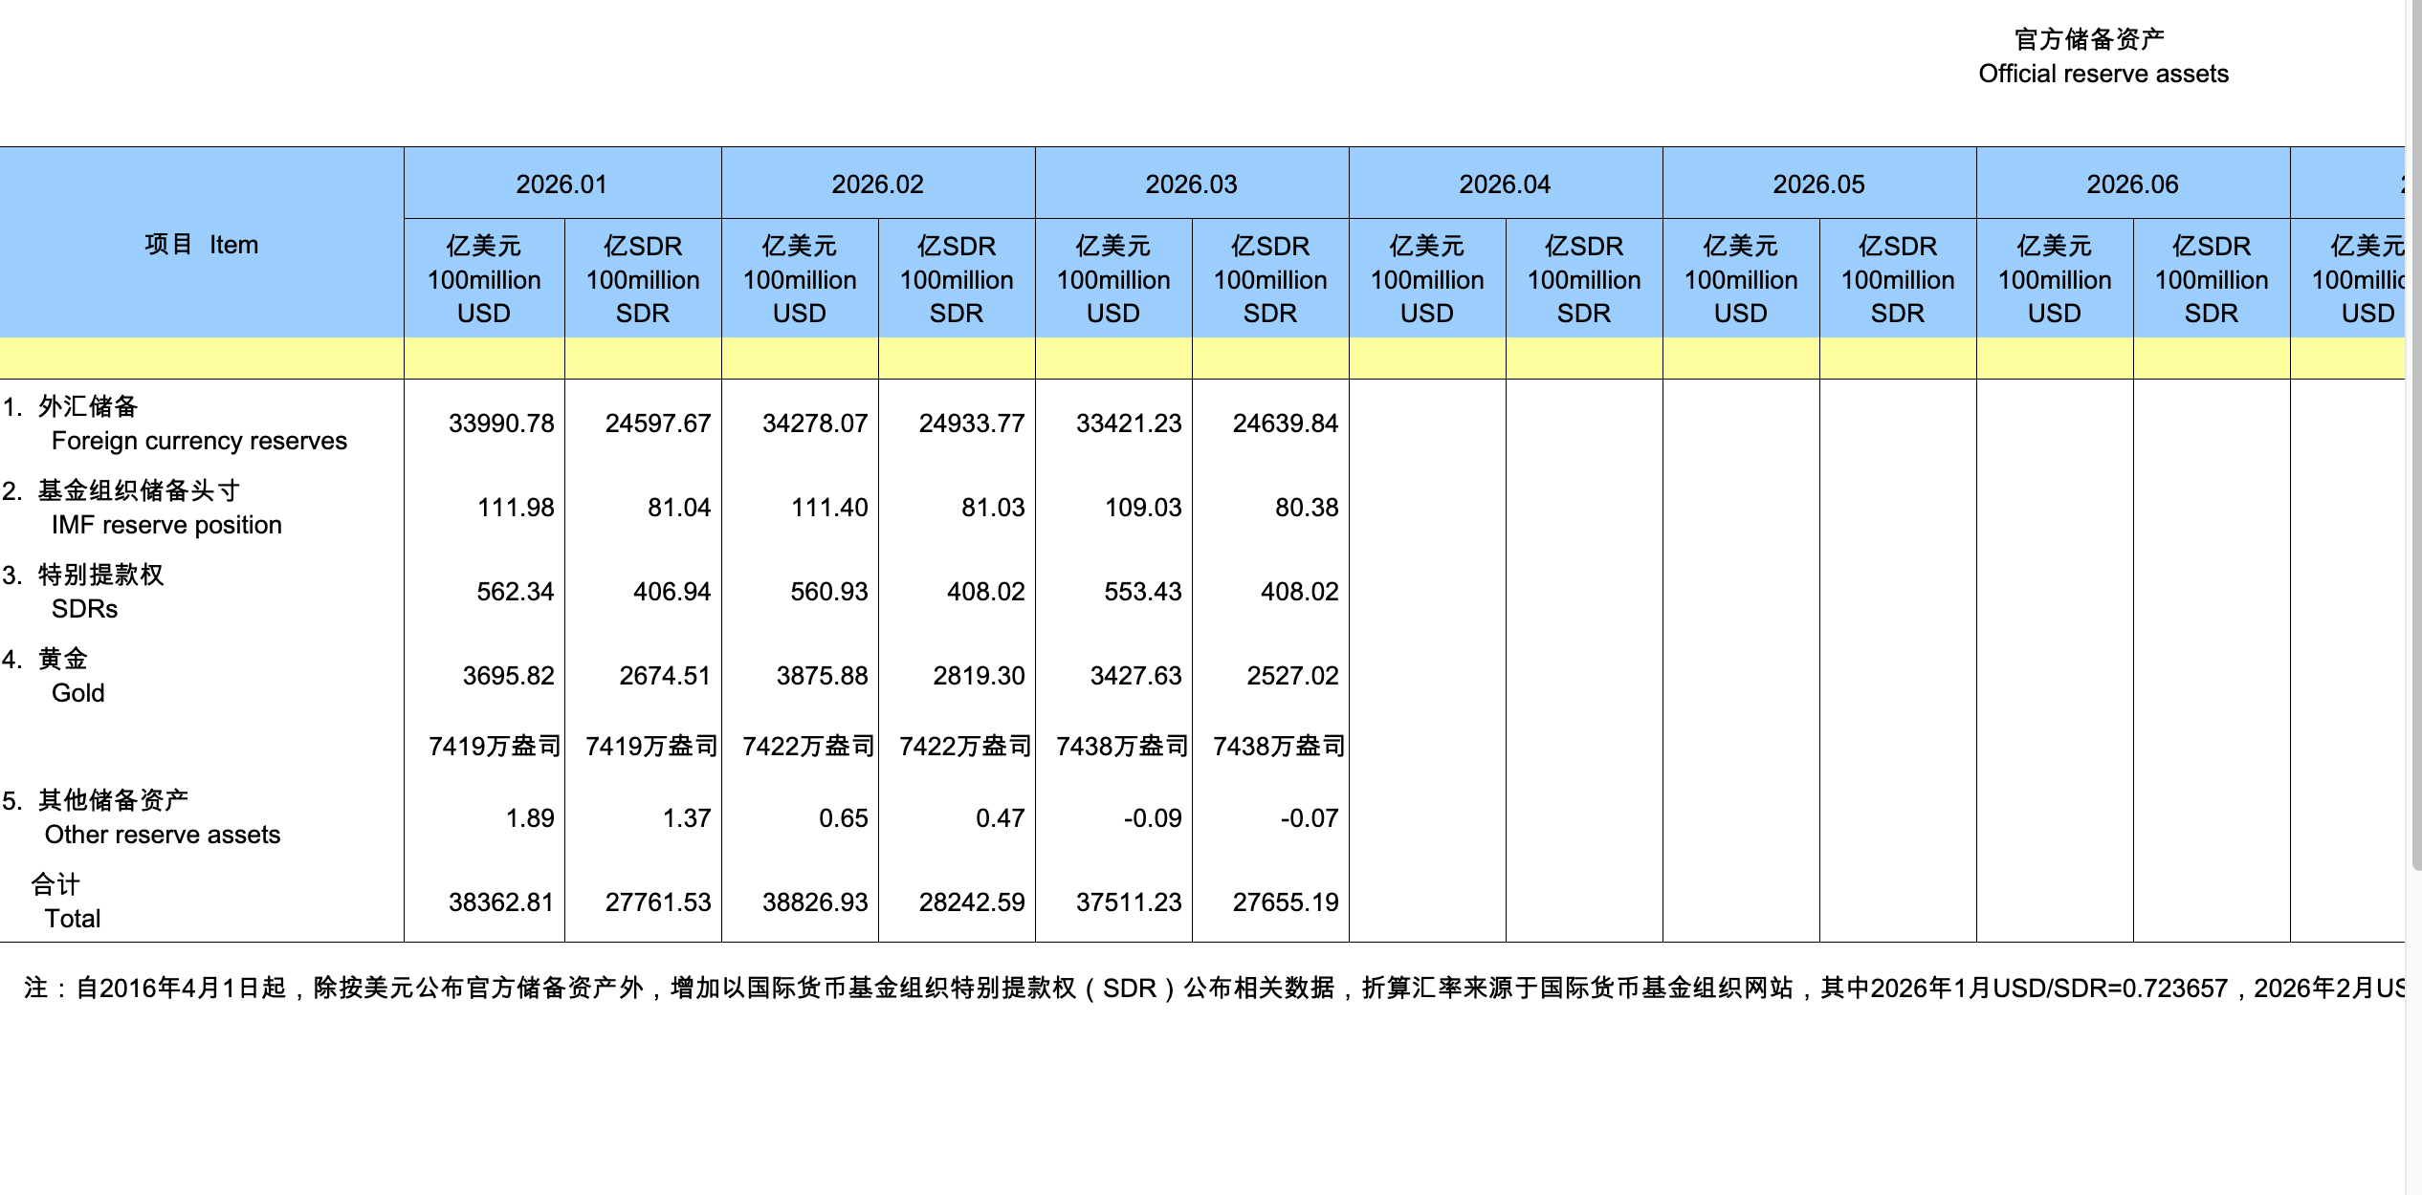The image size is (2422, 1195).
Task: Click the 2026.01 column header
Action: (561, 184)
